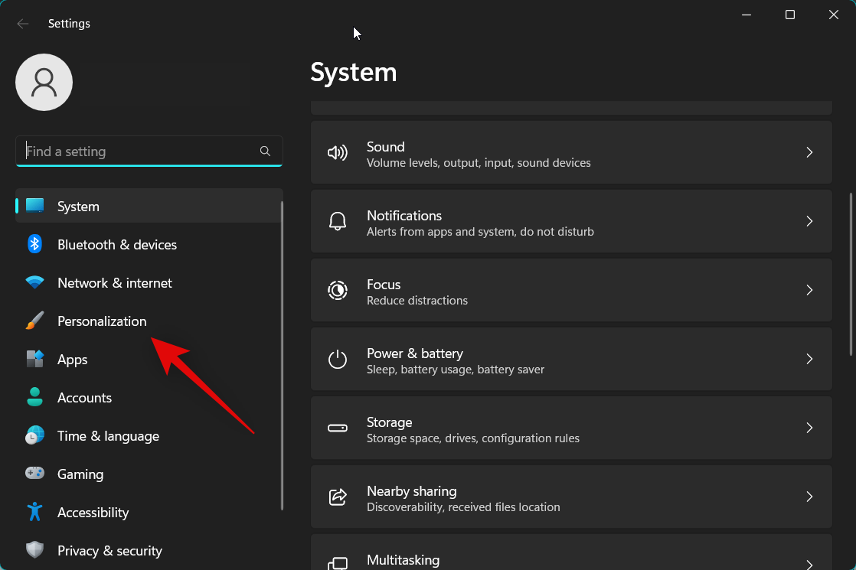This screenshot has height=570, width=856.
Task: Open the user profile avatar
Action: click(44, 82)
